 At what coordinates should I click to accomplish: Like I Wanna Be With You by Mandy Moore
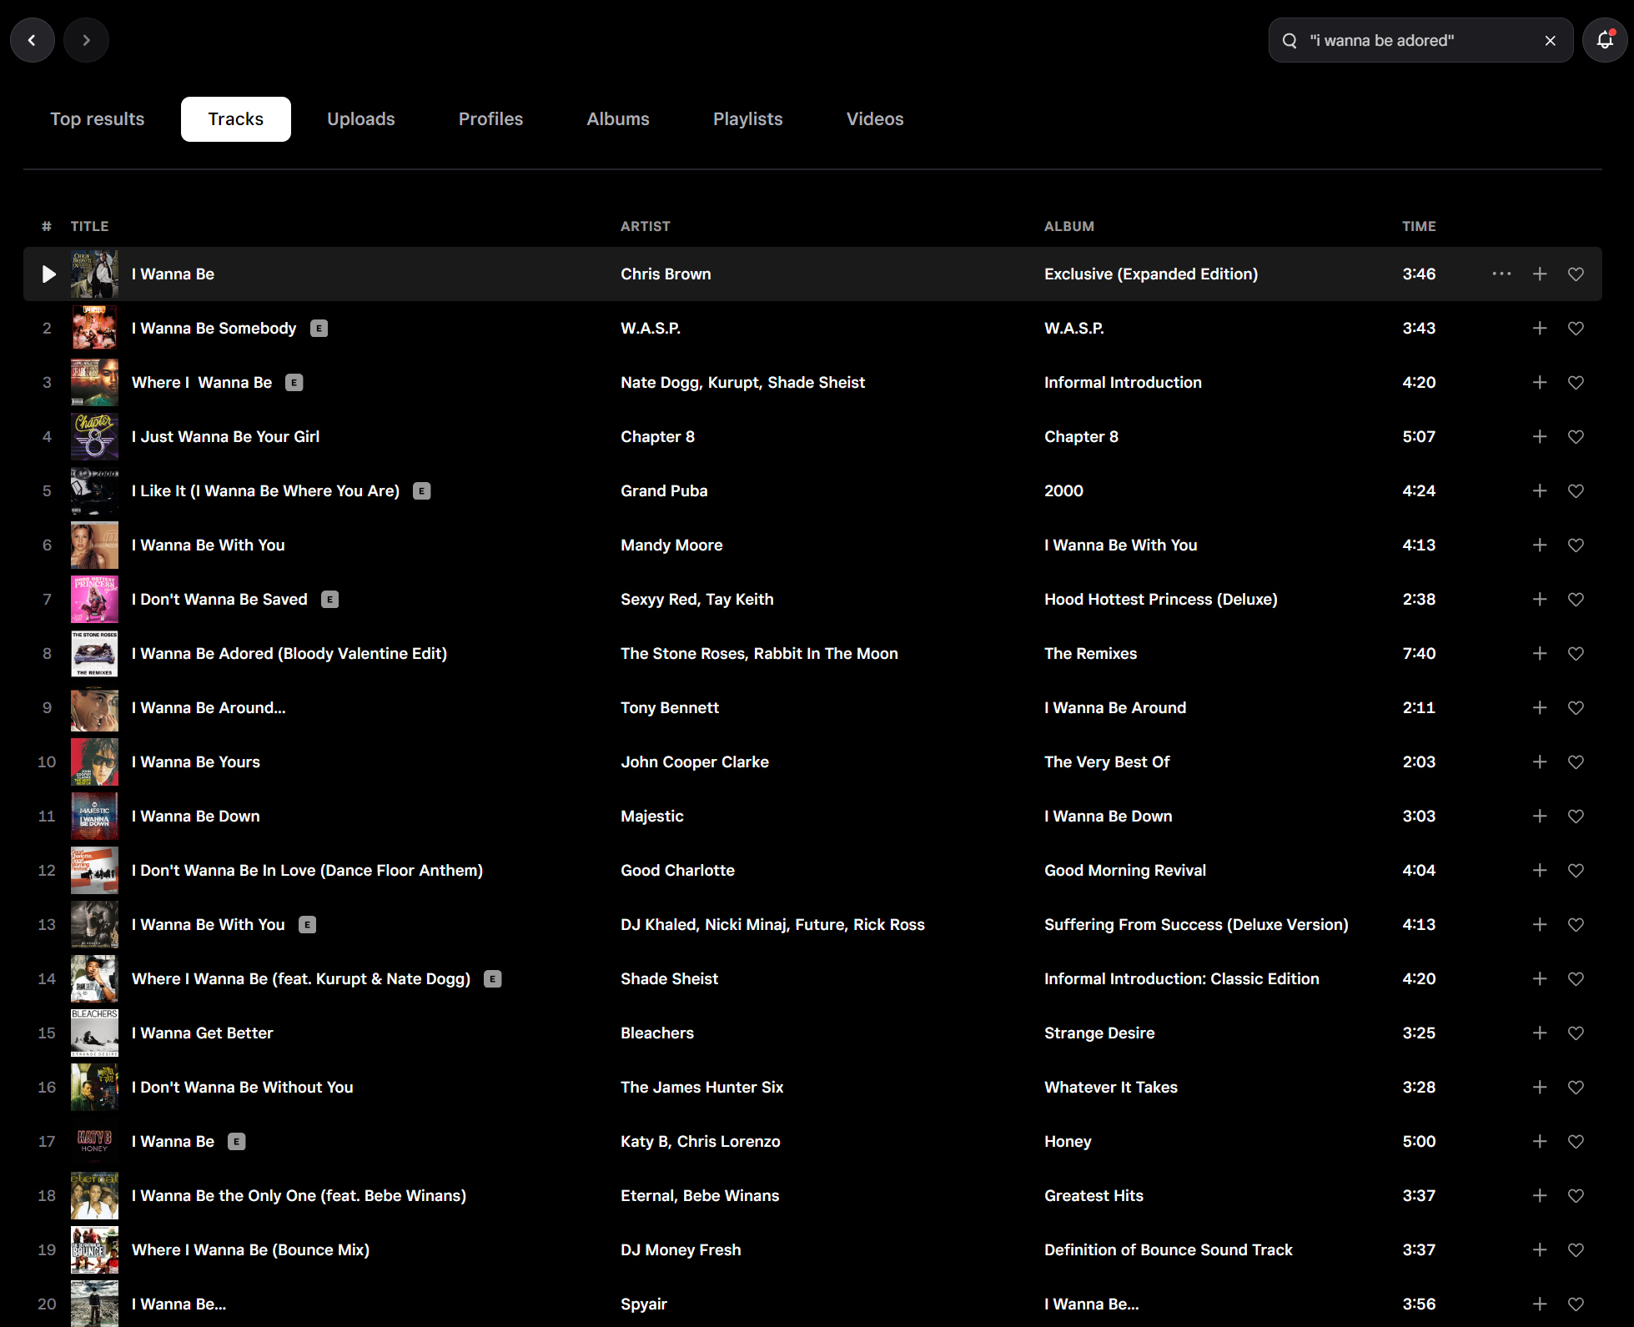pos(1576,545)
